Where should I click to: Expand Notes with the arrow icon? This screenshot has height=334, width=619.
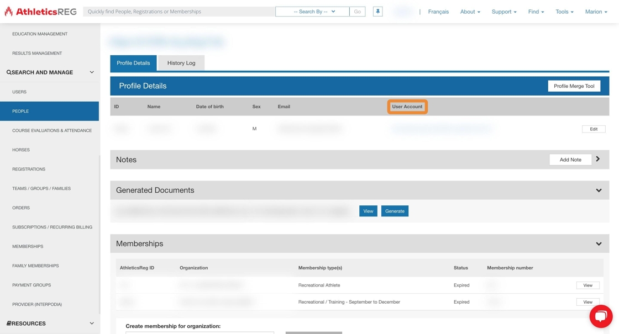tap(598, 159)
